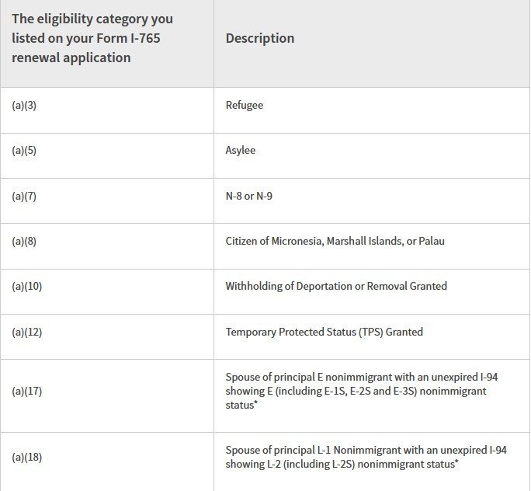This screenshot has height=491, width=531.
Task: Select the (a)(7) category cell
Action: click(x=24, y=196)
